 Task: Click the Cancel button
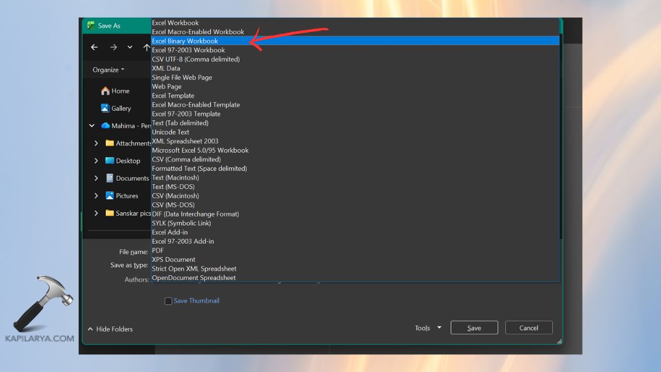[x=528, y=328]
